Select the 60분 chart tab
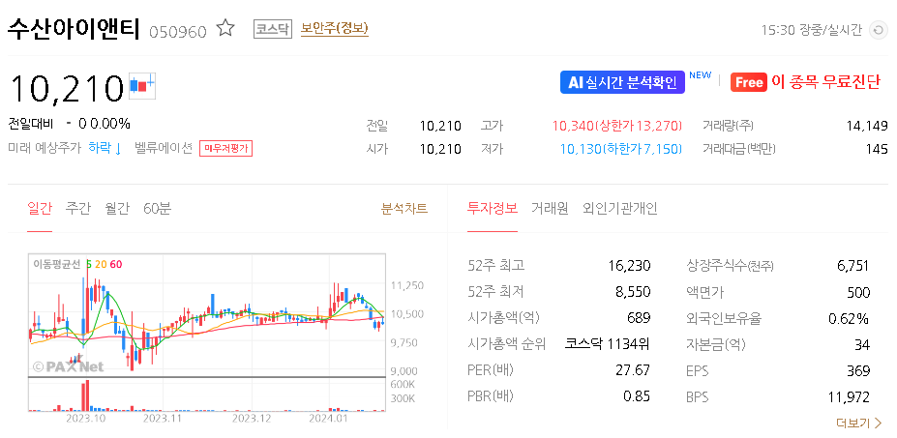The height and width of the screenshot is (438, 897). [x=158, y=209]
